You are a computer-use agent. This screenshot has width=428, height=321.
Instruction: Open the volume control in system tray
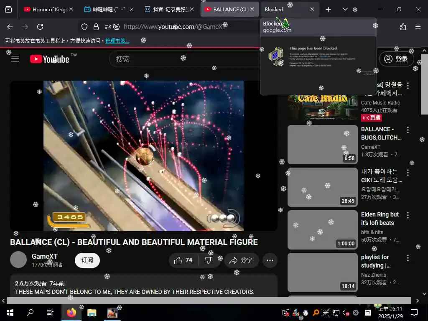(x=346, y=313)
